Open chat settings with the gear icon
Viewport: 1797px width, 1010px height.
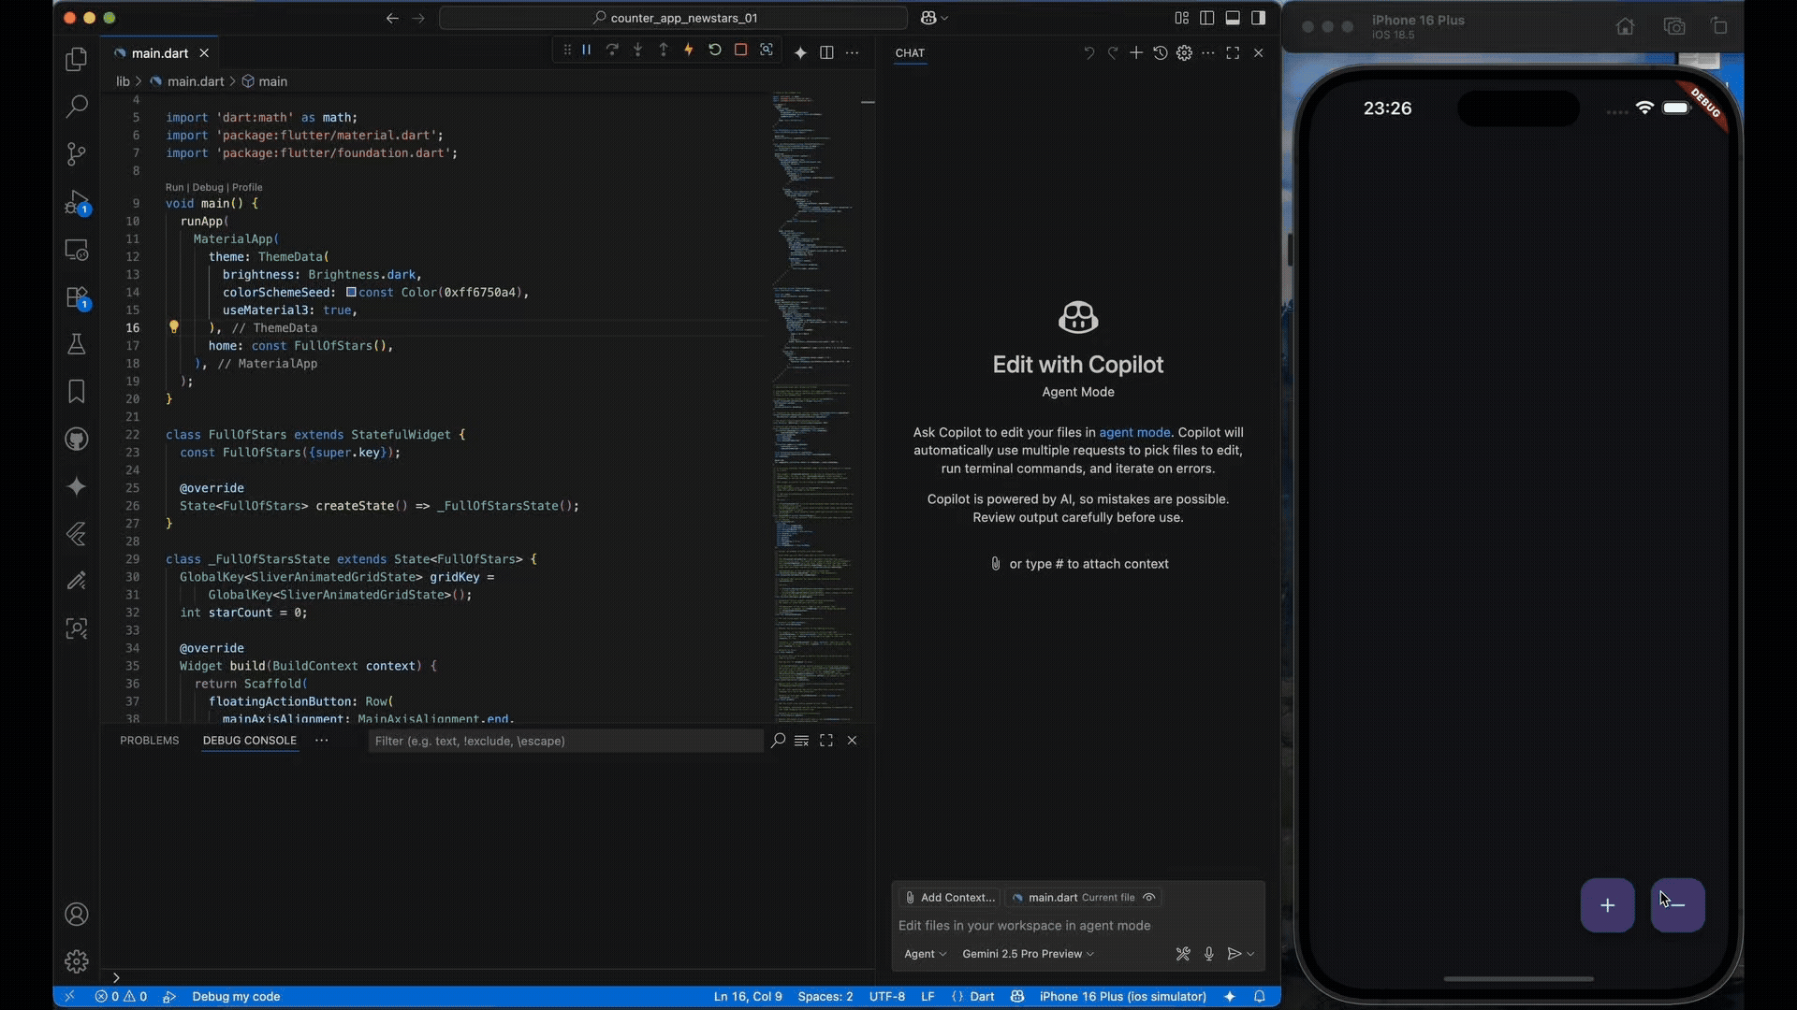pyautogui.click(x=1184, y=53)
